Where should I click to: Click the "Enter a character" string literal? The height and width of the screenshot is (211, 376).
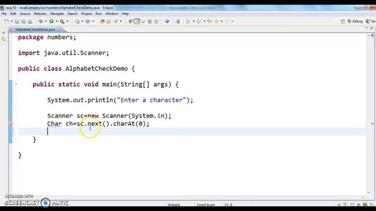[x=152, y=100]
